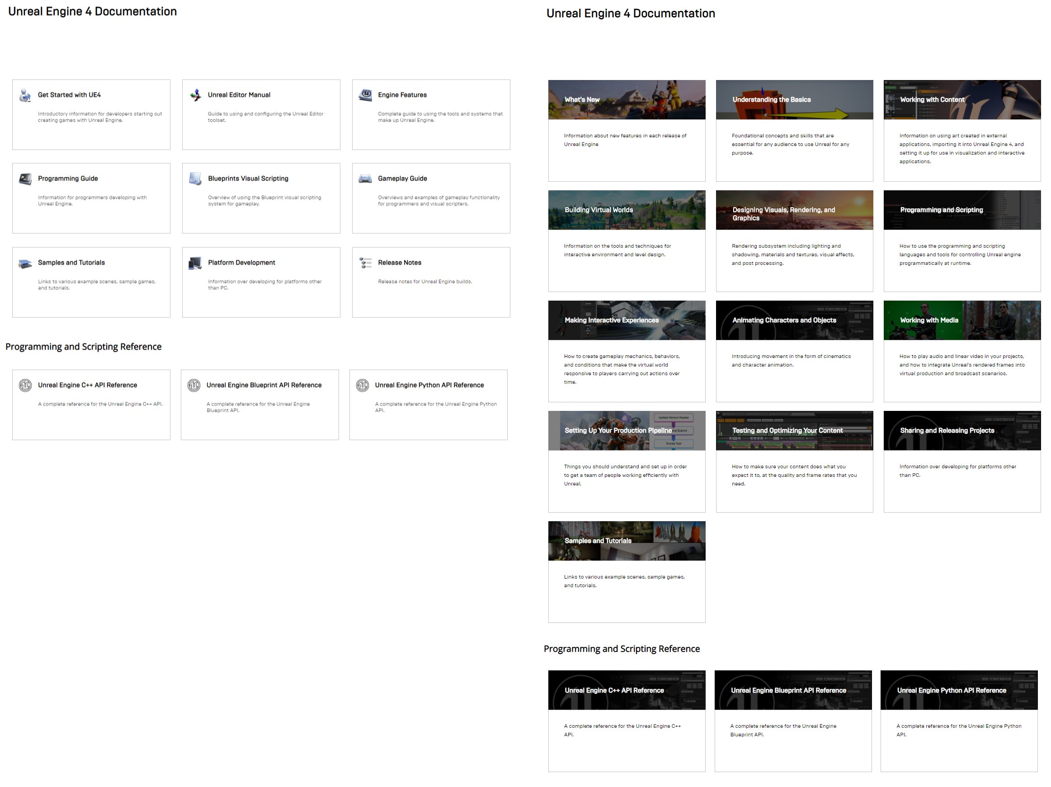This screenshot has height=787, width=1051.
Task: Click the Release Notes icon
Action: pyautogui.click(x=365, y=263)
